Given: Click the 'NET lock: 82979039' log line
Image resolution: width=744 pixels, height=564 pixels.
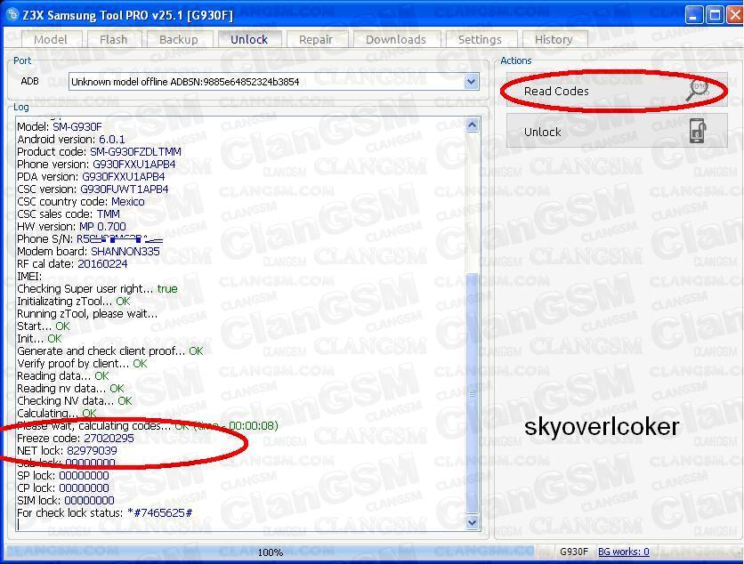Looking at the screenshot, I should click(x=67, y=451).
